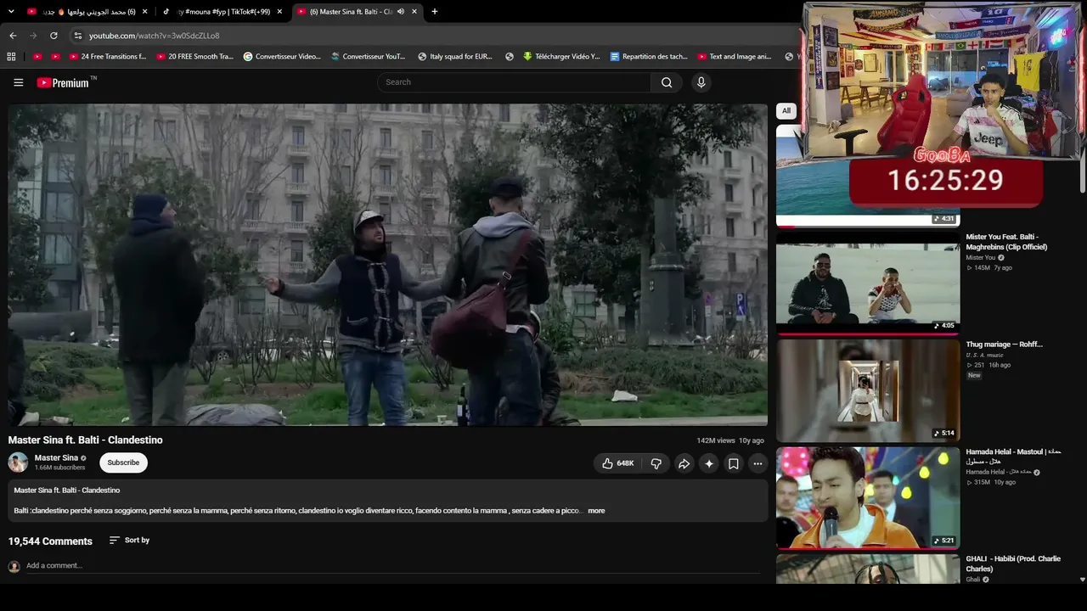
Task: Open the tab search chevron dropdown
Action: point(11,12)
